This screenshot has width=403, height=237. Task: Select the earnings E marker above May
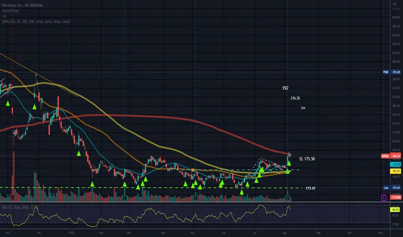click(x=195, y=197)
